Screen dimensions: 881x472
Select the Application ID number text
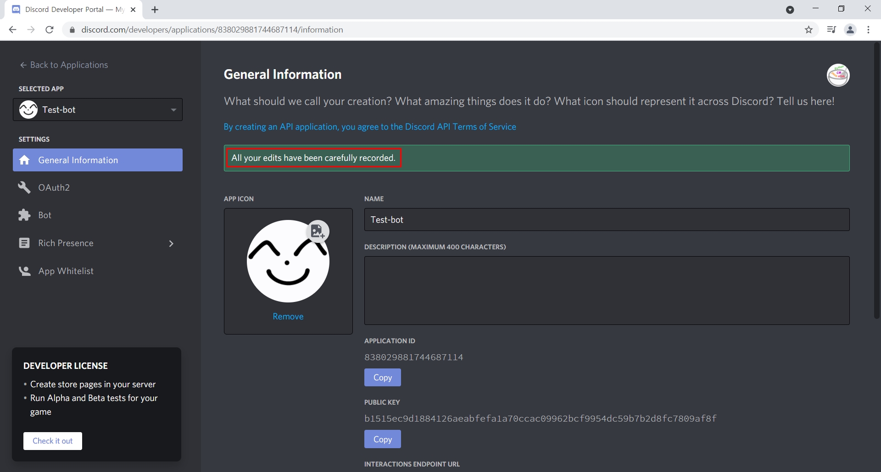pos(414,357)
